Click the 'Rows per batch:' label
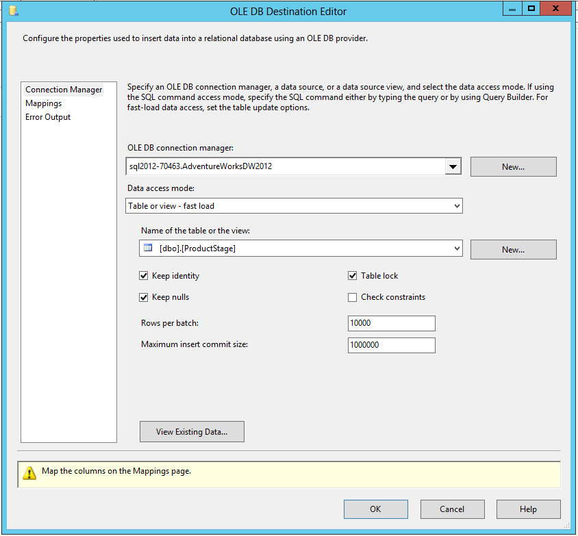578x536 pixels. pyautogui.click(x=170, y=323)
